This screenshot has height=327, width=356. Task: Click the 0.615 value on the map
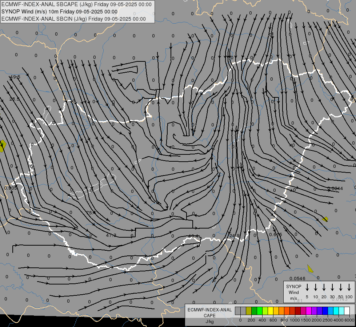[x=276, y=234]
